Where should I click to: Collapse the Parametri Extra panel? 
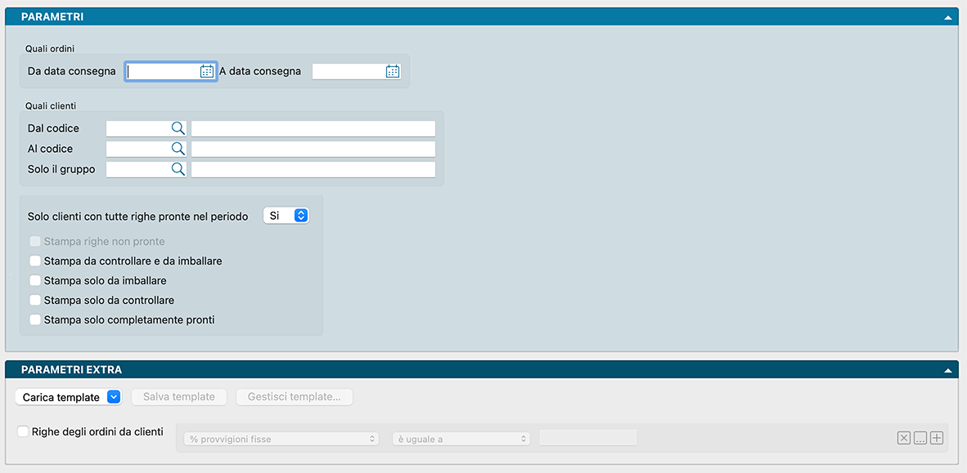tap(948, 370)
